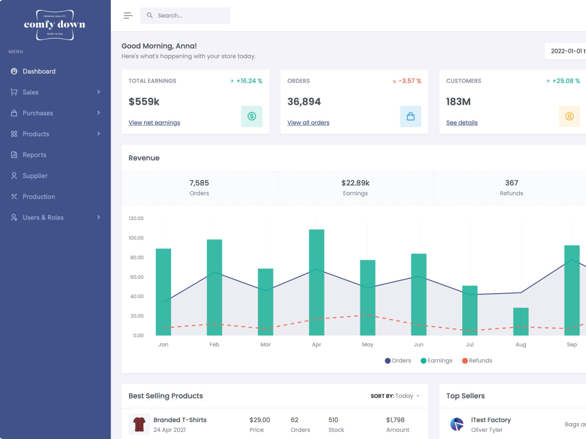Click the View net earnings link
Viewport: 586px width, 439px height.
click(154, 122)
